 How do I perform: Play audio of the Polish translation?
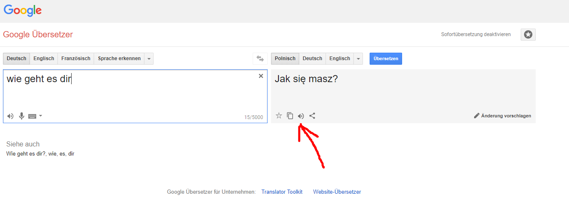(301, 116)
